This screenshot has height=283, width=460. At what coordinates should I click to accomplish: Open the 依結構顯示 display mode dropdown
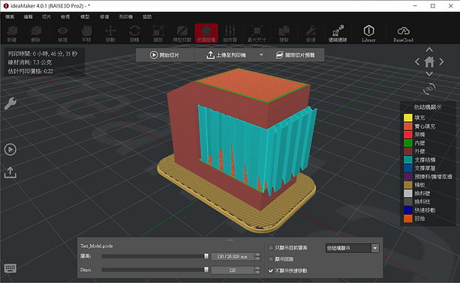coord(352,248)
